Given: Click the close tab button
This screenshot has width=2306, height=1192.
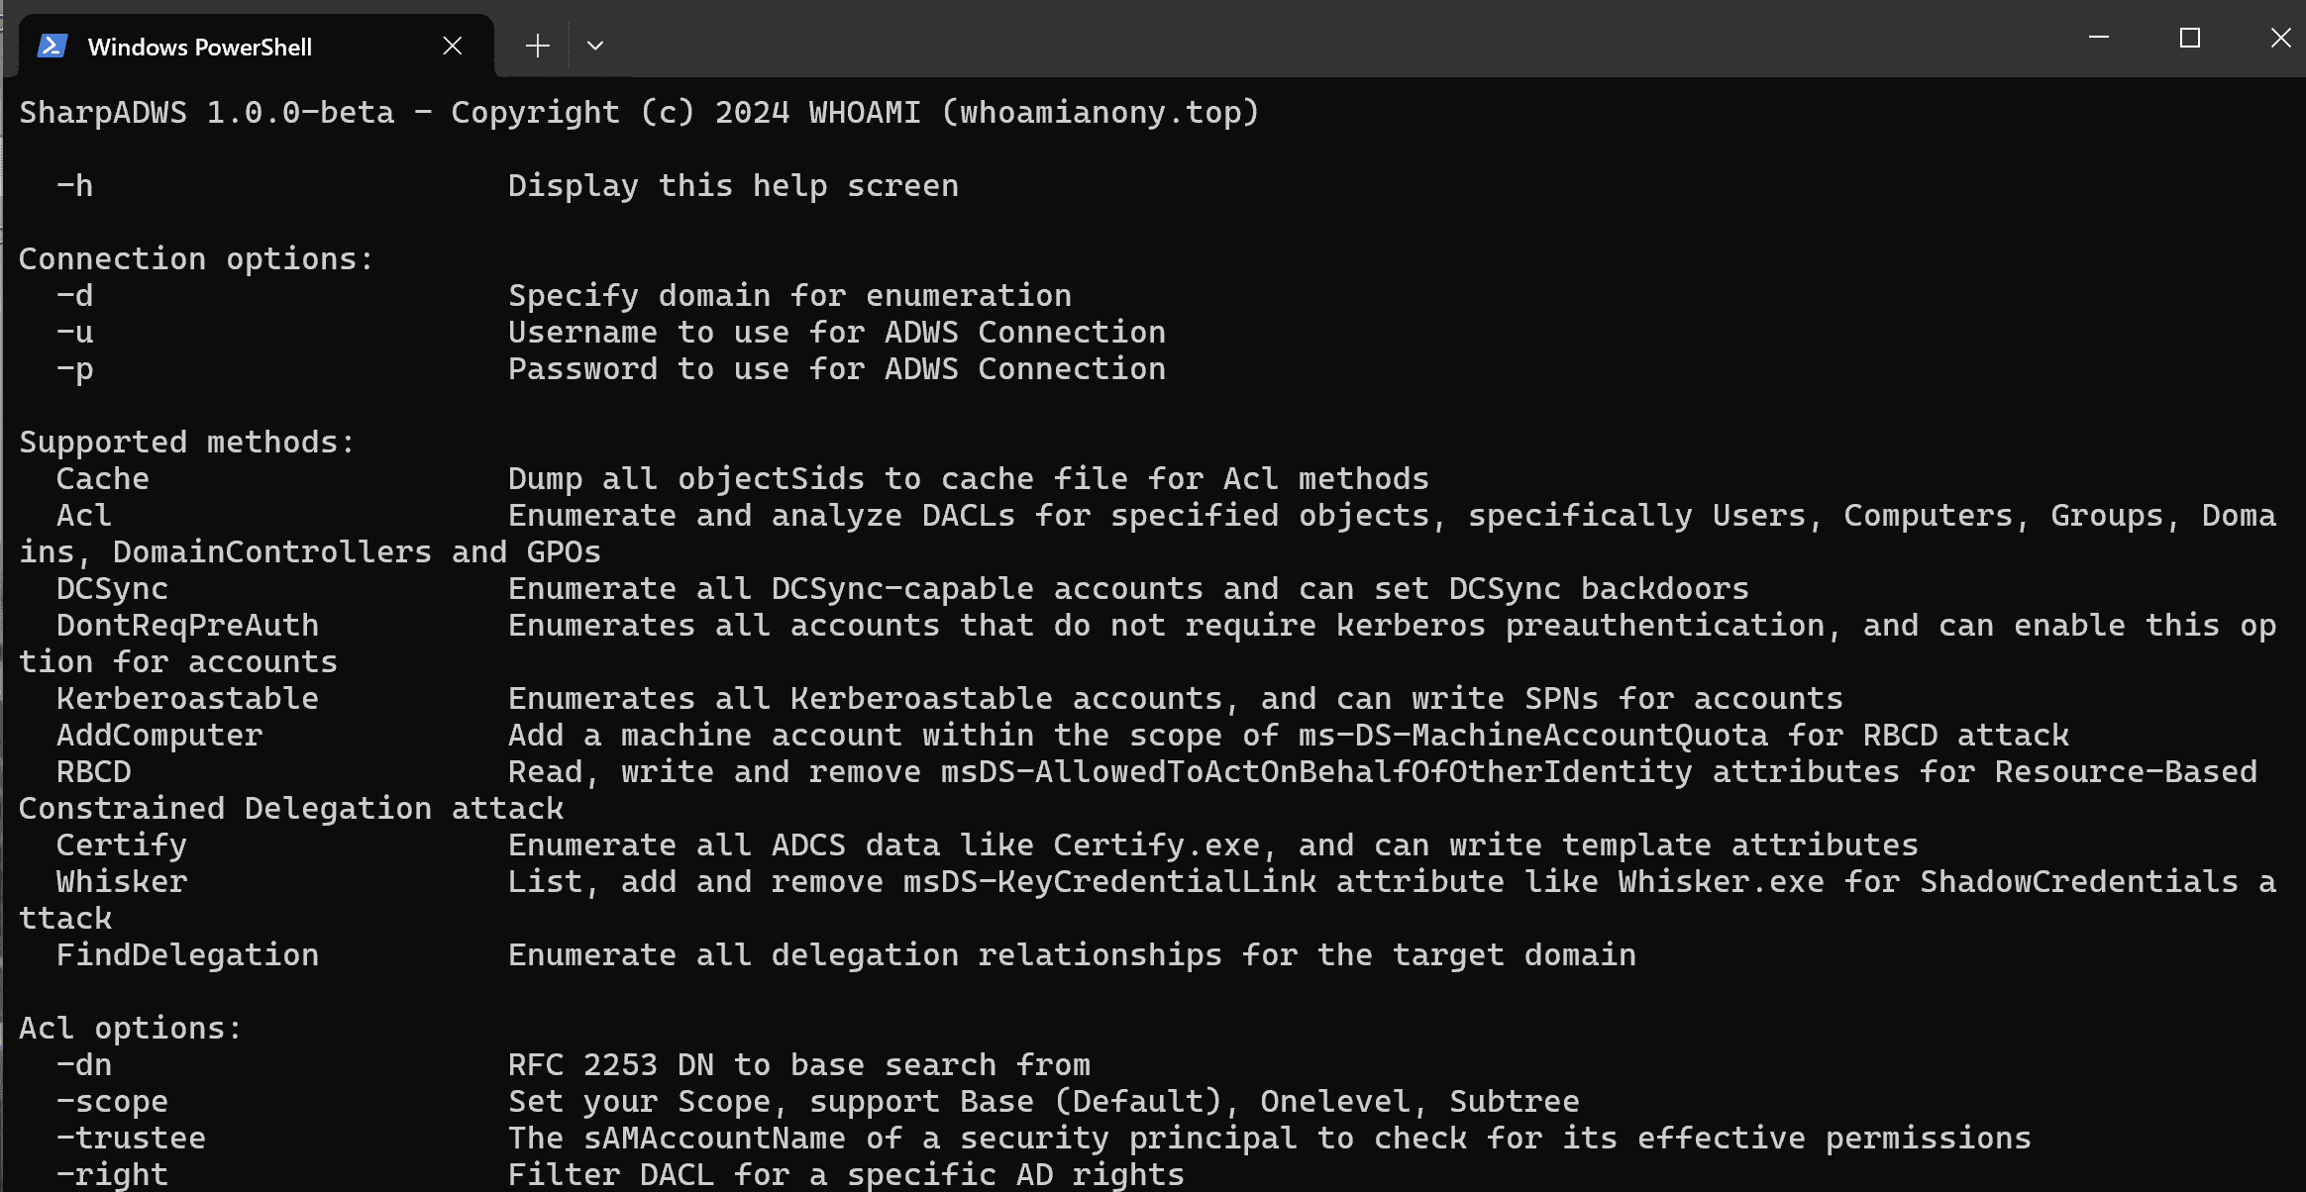Looking at the screenshot, I should (452, 45).
